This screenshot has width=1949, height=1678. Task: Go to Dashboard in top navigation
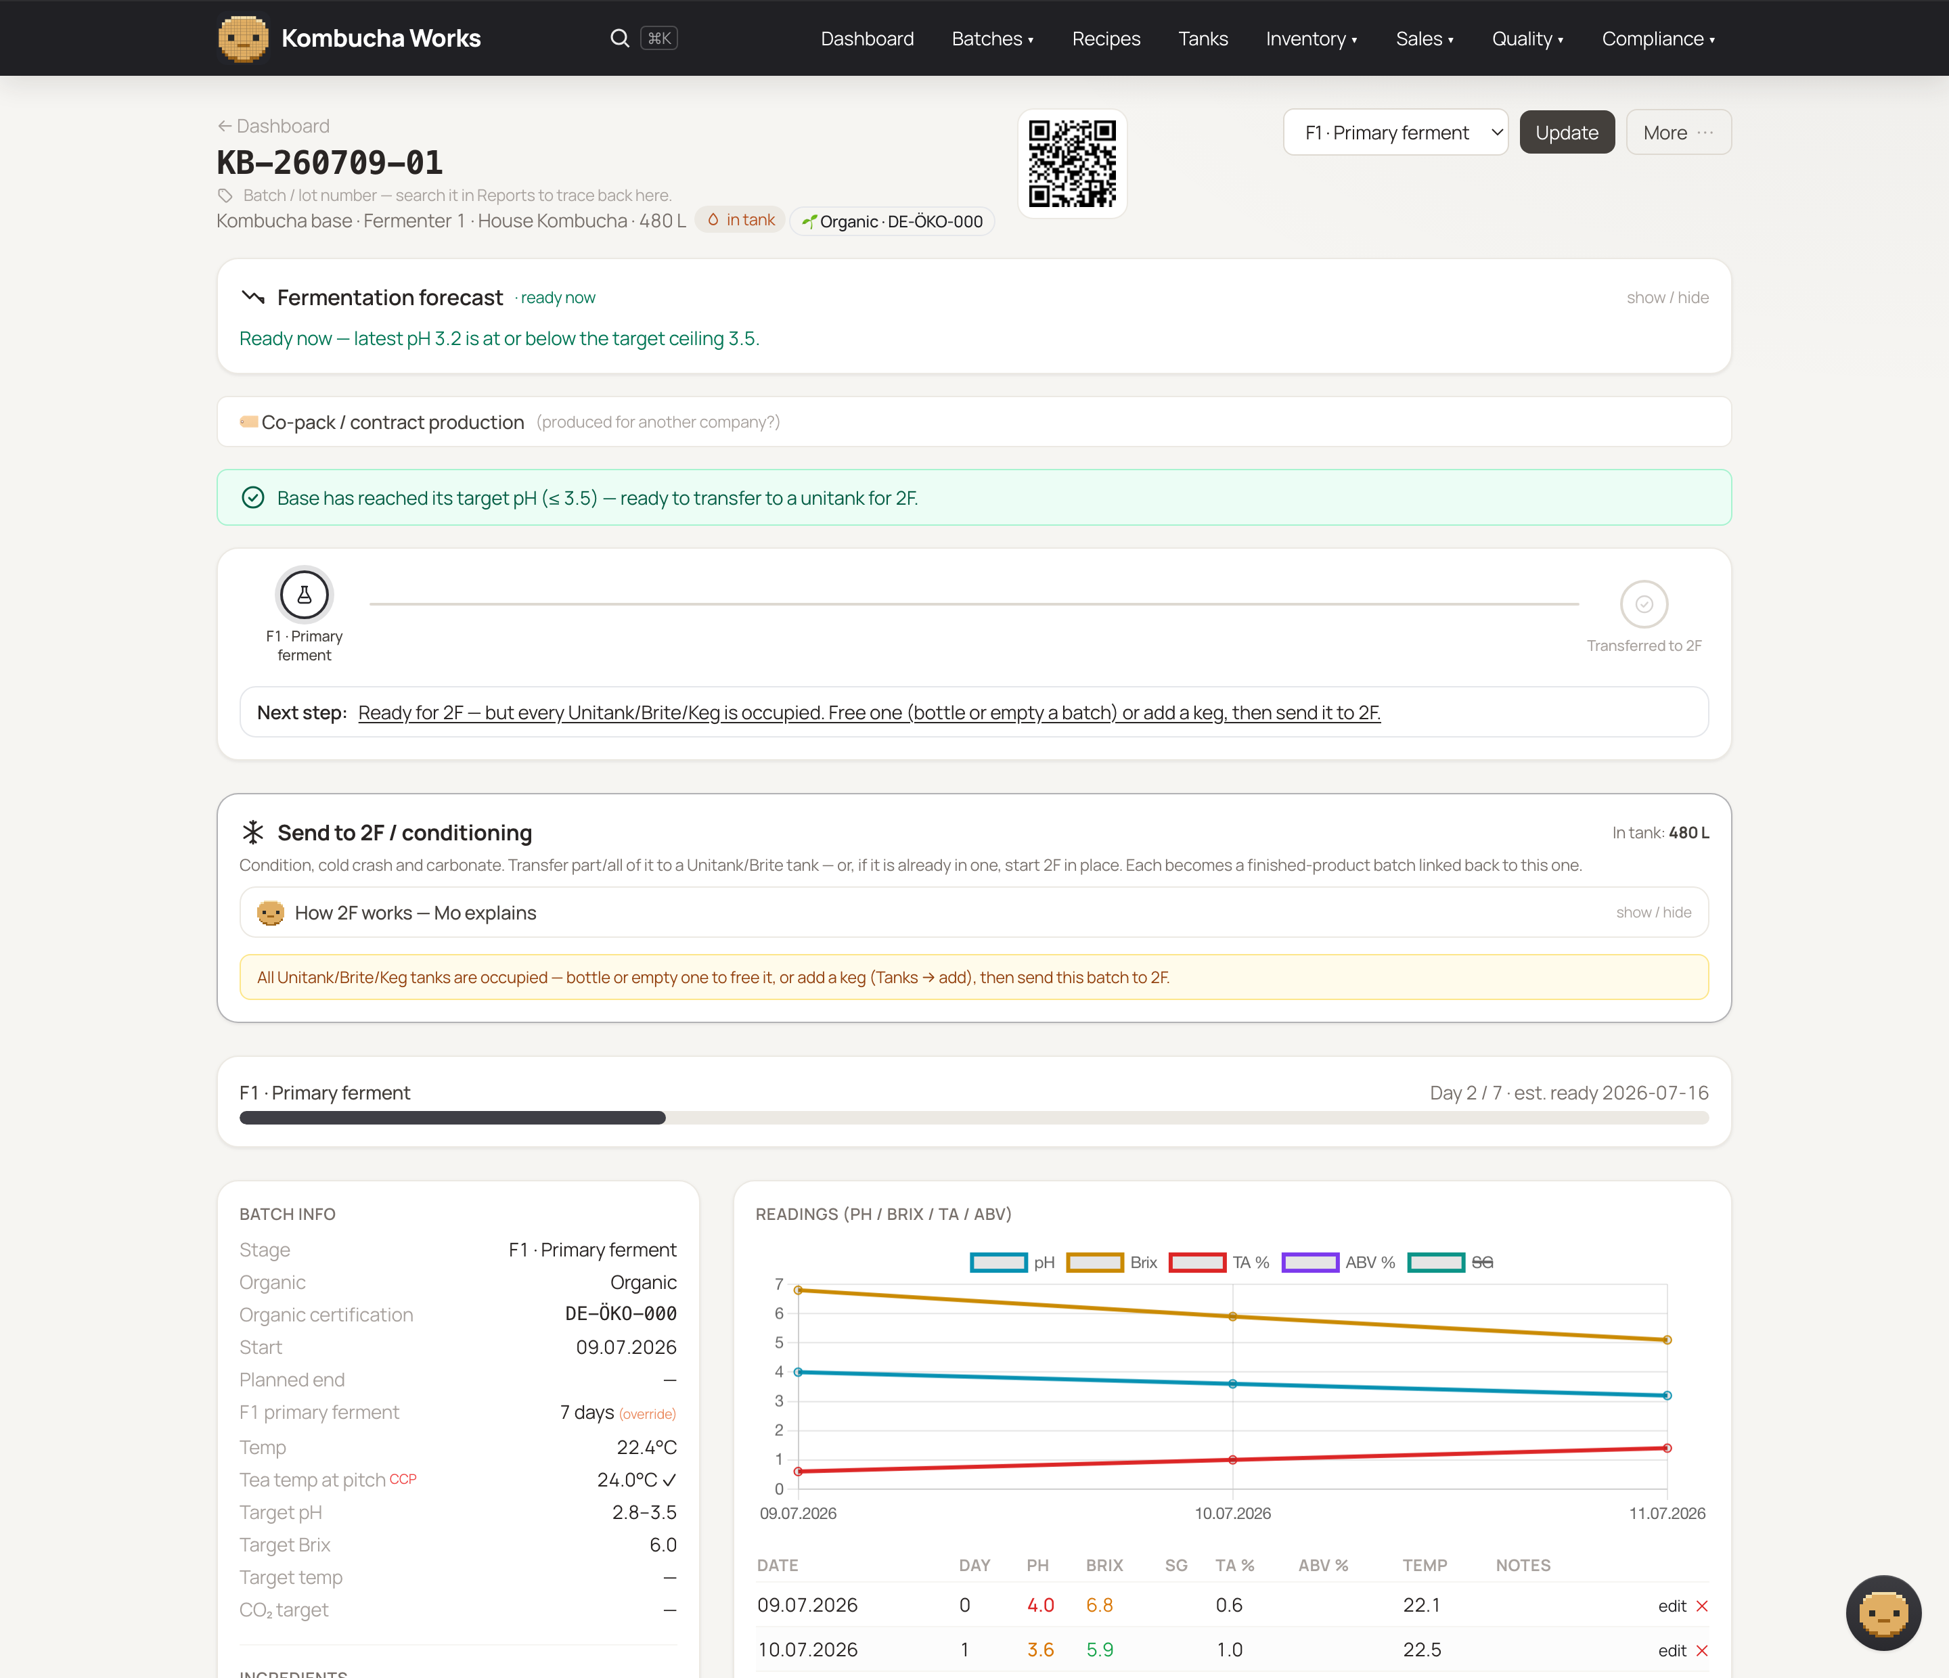coord(866,39)
